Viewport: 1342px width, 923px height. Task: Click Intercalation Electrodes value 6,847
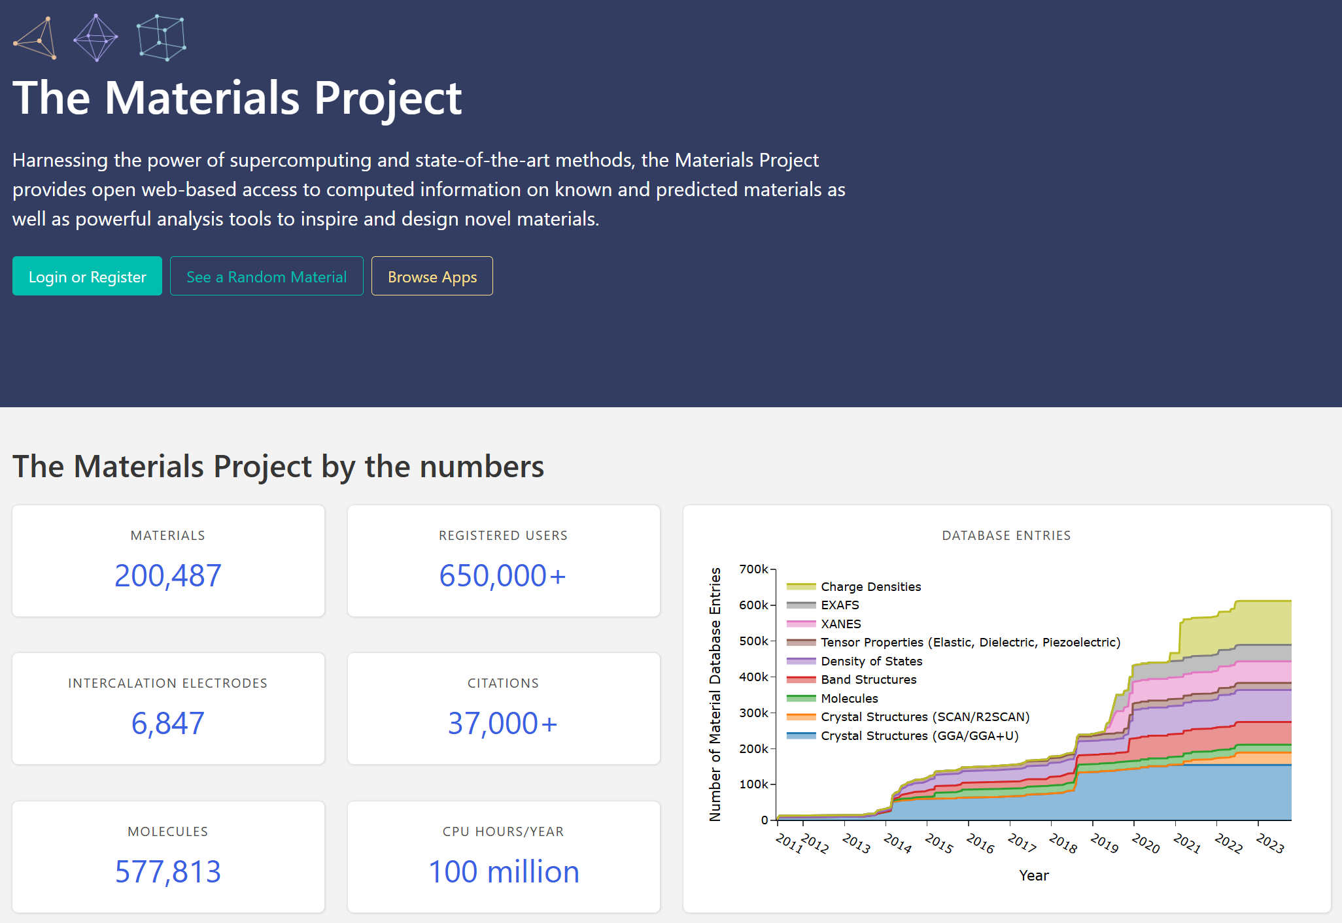[168, 724]
